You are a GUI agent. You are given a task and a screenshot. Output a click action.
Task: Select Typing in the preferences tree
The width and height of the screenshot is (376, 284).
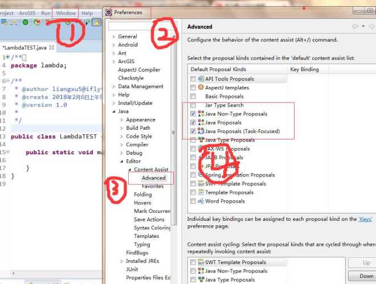pyautogui.click(x=142, y=245)
